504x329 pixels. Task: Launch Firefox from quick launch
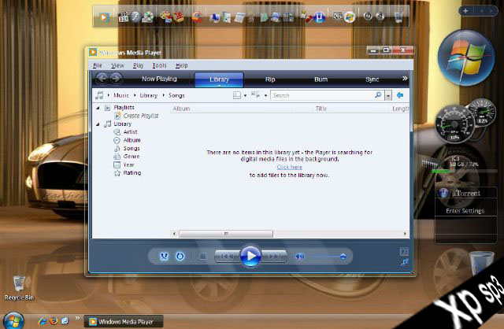coord(54,320)
